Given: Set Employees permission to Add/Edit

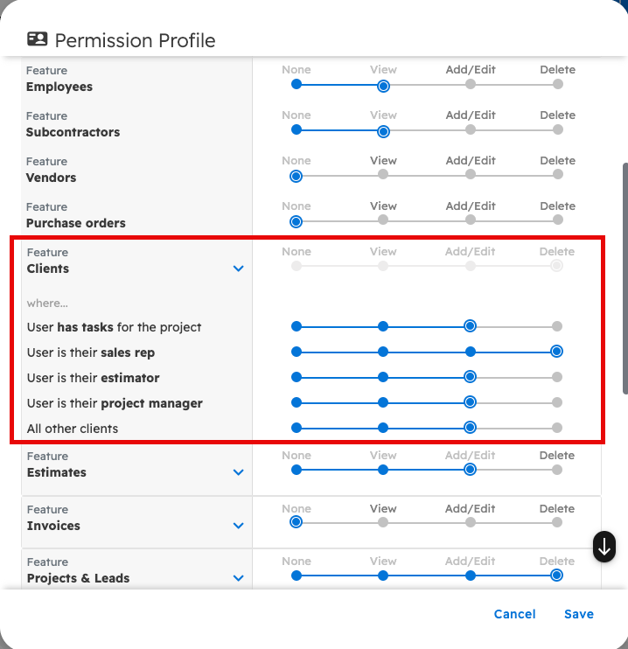Looking at the screenshot, I should pos(471,85).
